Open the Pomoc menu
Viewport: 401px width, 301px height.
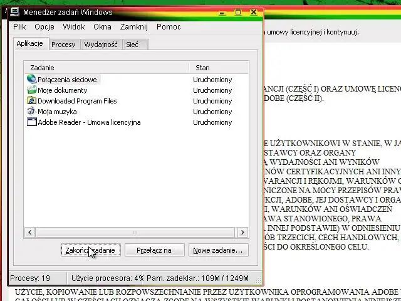pyautogui.click(x=169, y=26)
